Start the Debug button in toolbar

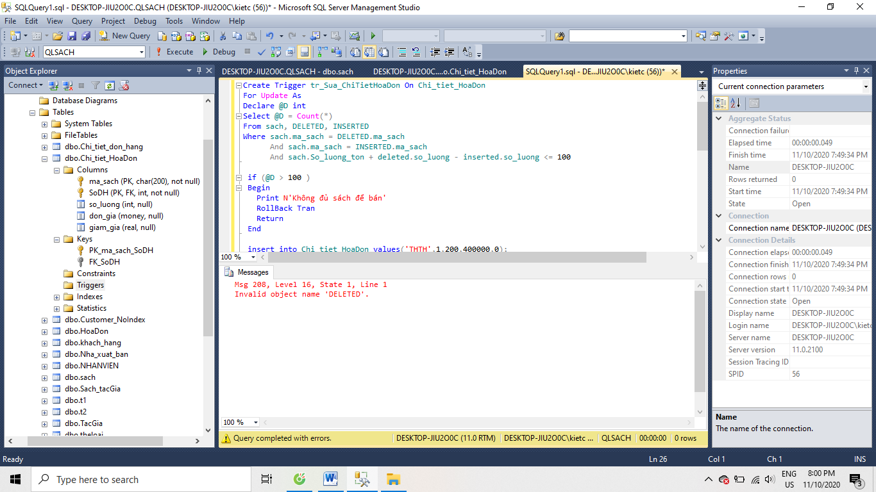(218, 52)
